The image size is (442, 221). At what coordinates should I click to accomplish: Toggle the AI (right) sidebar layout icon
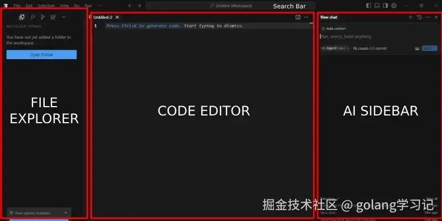tap(385, 6)
